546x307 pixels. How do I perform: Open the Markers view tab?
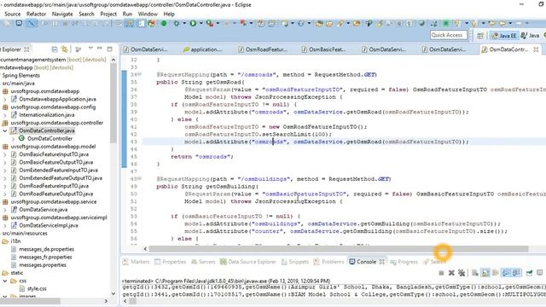click(136, 262)
